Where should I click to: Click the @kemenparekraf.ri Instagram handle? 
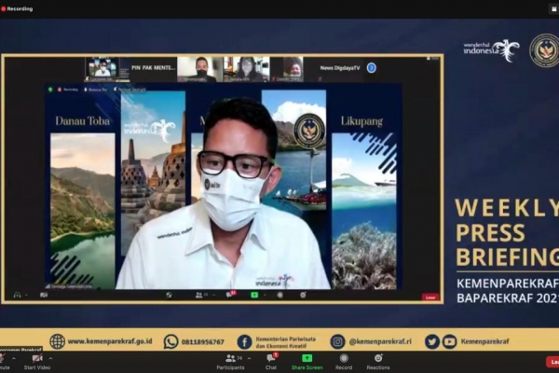point(379,341)
